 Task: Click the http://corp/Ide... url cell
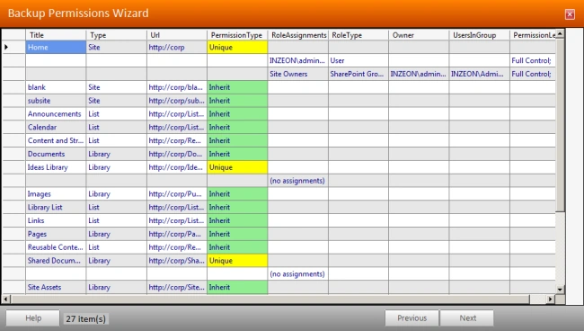tap(177, 167)
